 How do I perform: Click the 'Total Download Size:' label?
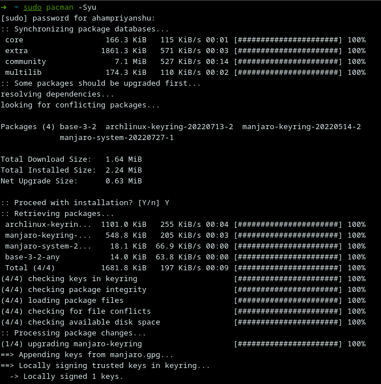pos(46,159)
